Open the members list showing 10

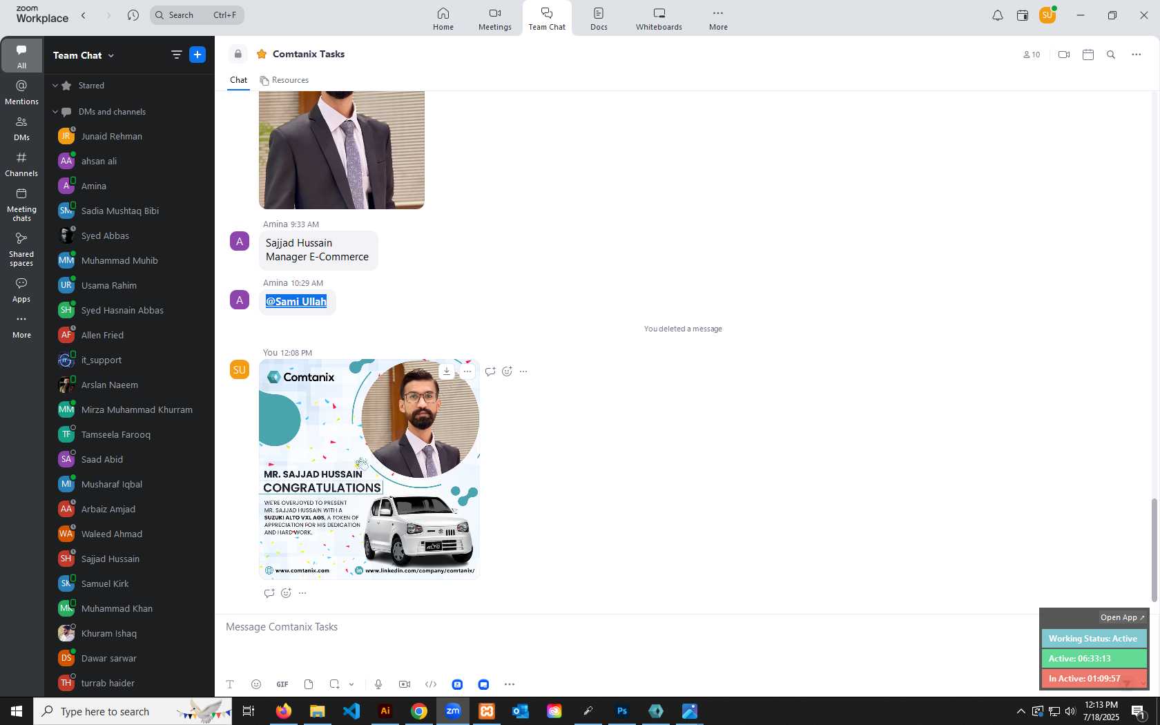pyautogui.click(x=1032, y=55)
